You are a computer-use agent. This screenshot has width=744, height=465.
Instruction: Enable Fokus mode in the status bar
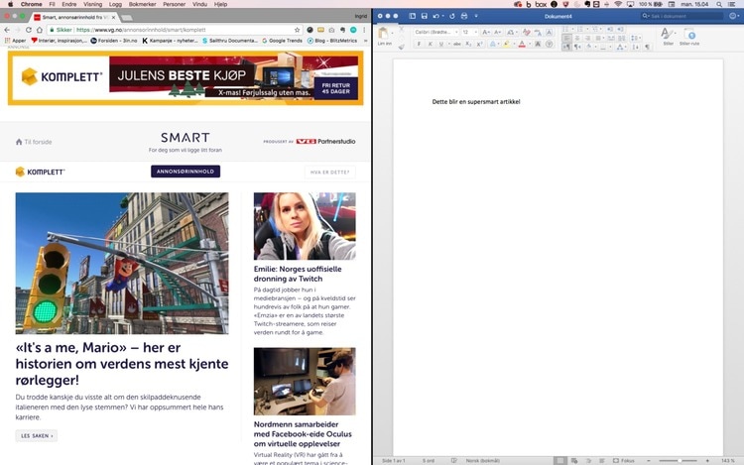point(623,460)
